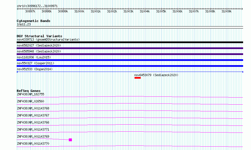Open transcript ZNF438|NM_001143771 label

point(33,129)
